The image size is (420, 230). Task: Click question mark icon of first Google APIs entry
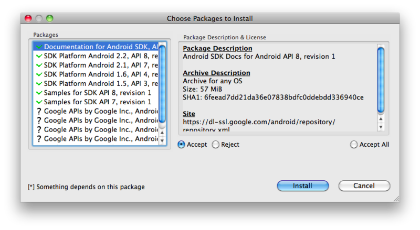[x=39, y=111]
